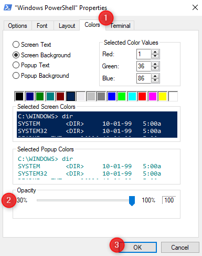202x256 pixels.
Task: Click the Blue value input field
Action: pyautogui.click(x=144, y=78)
